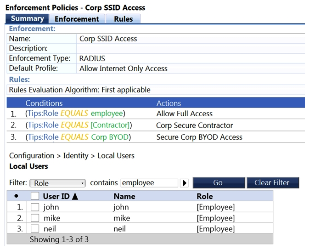This screenshot has height=250, width=309.
Task: Open the Enforcement tab
Action: click(x=77, y=19)
